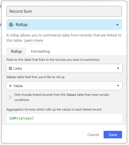
Task: Click the linked-record icon beside Links
Action: click(x=10, y=68)
